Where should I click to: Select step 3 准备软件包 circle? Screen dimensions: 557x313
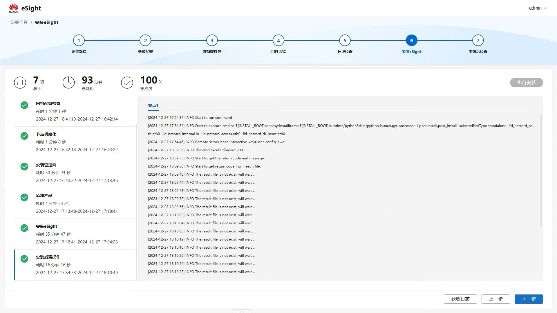[212, 41]
